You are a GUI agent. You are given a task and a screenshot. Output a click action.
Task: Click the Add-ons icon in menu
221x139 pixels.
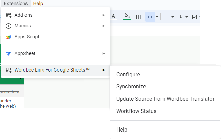(8, 15)
